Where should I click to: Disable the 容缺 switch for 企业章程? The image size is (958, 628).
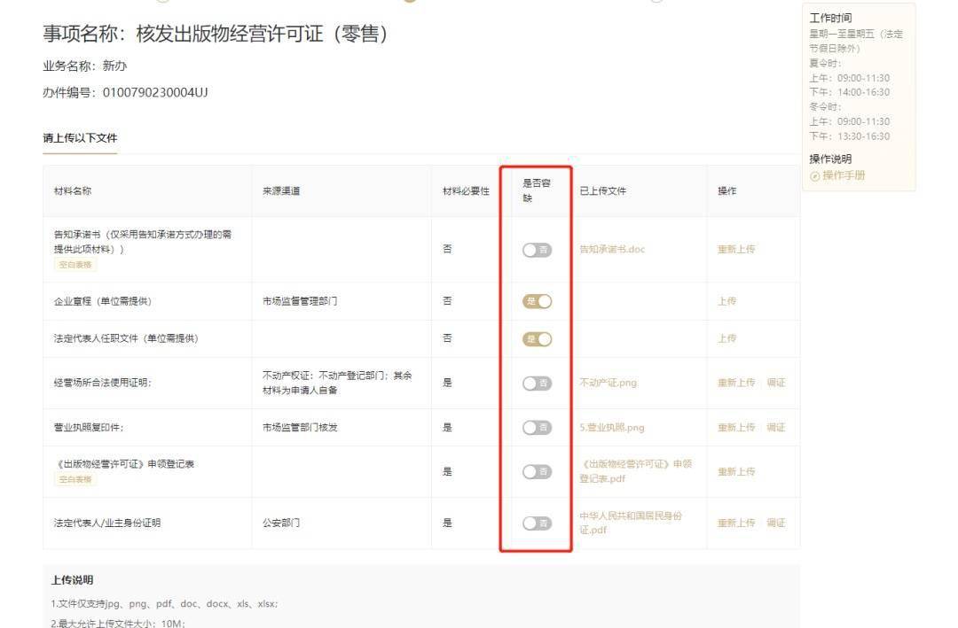pyautogui.click(x=538, y=301)
